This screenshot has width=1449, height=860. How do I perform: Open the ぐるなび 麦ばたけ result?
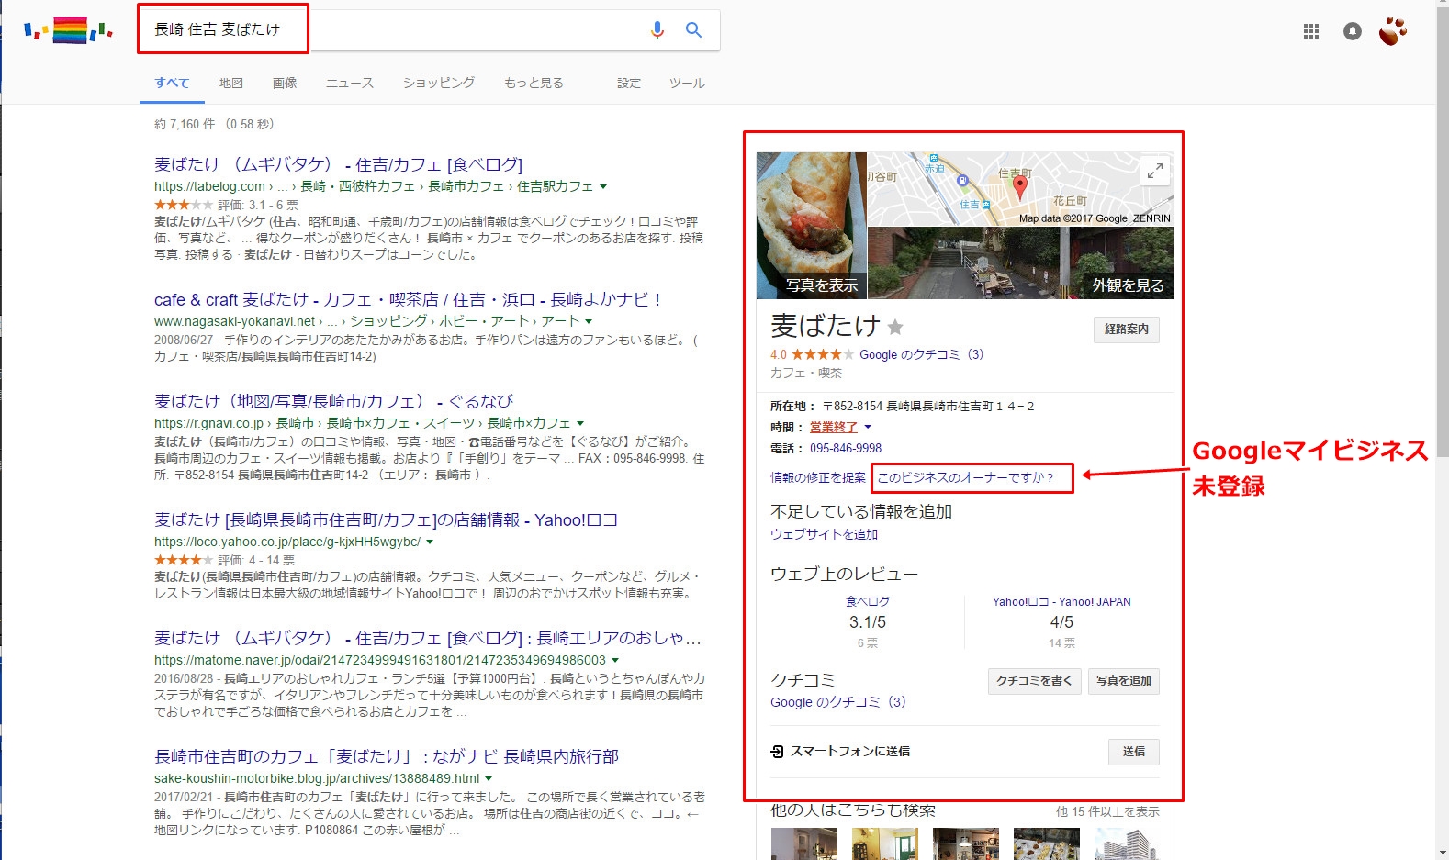pyautogui.click(x=333, y=401)
